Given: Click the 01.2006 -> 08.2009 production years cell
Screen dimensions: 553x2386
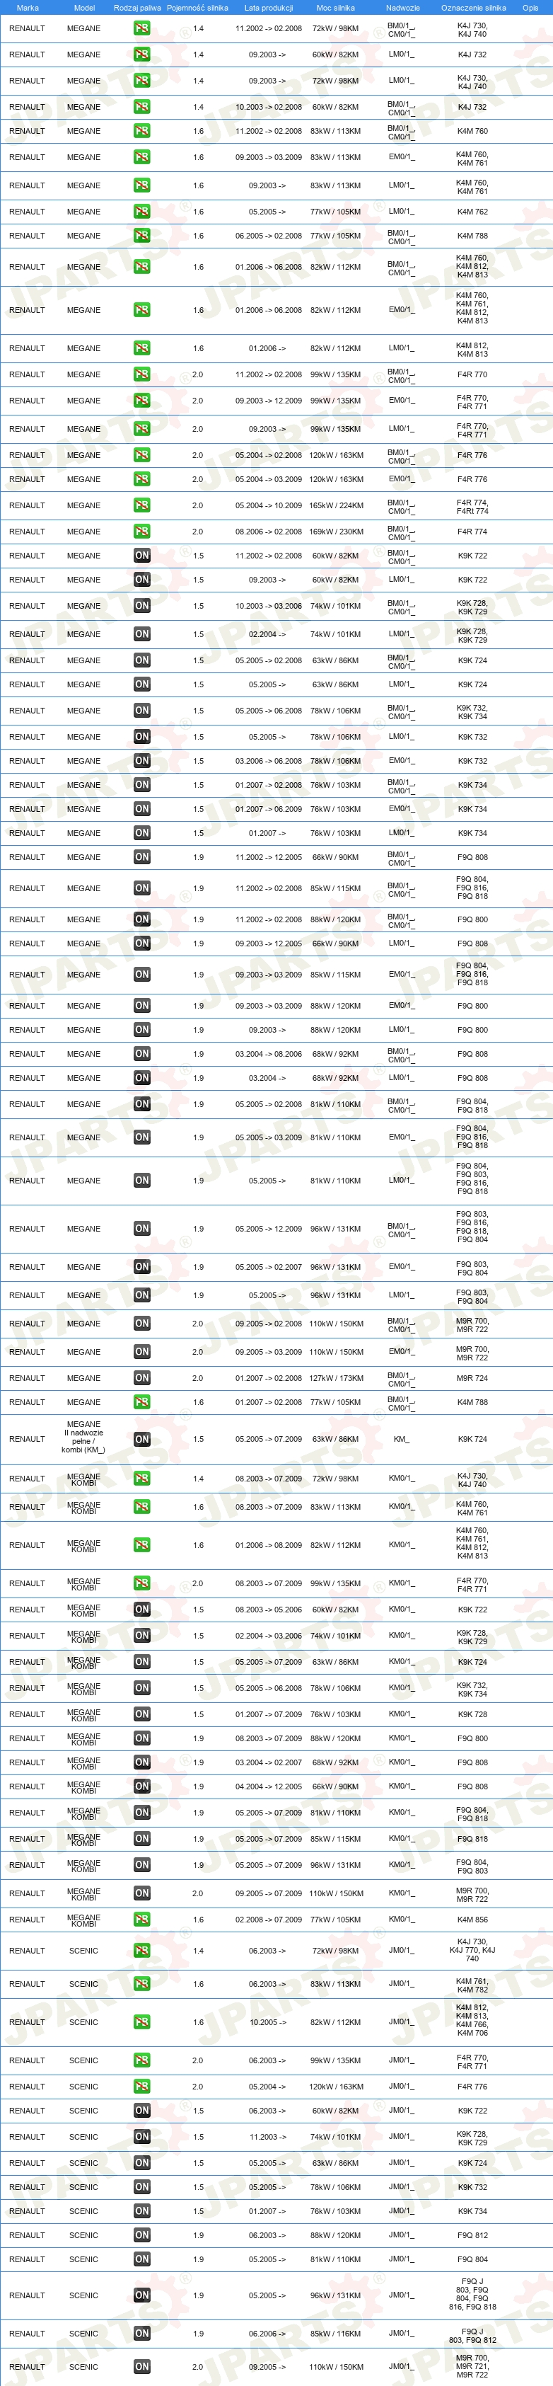Looking at the screenshot, I should 268,1544.
